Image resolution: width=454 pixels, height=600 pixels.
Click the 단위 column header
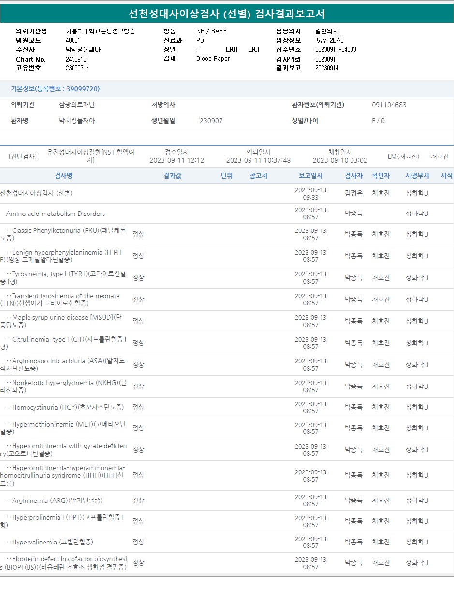click(227, 176)
